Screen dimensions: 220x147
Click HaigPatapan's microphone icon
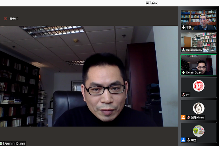pyautogui.click(x=183, y=50)
